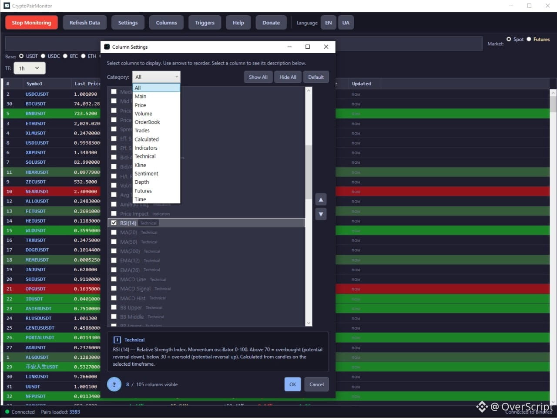
Task: Refresh Data from the toolbar
Action: pyautogui.click(x=85, y=23)
